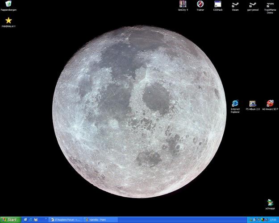Click the system tray clock
This screenshot has height=223, width=279.
[x=273, y=219]
